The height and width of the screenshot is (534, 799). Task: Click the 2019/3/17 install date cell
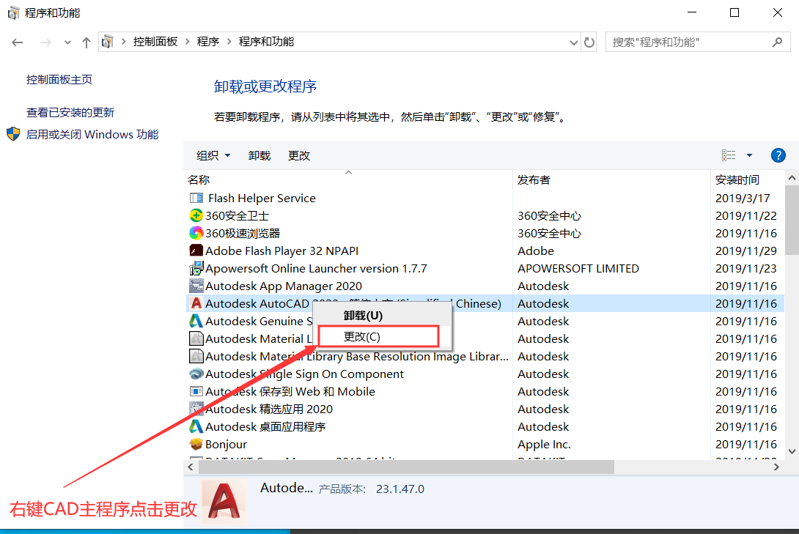(743, 198)
